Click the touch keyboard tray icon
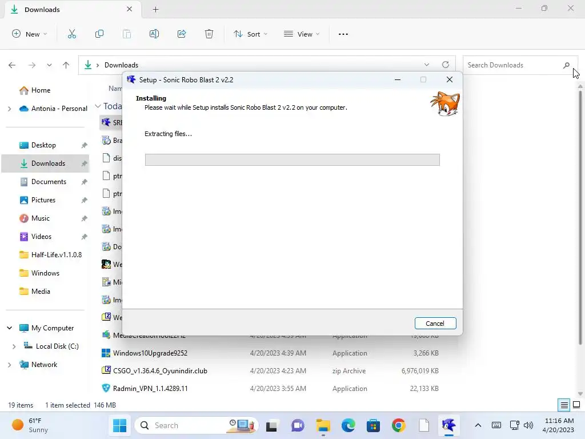 coord(496,425)
